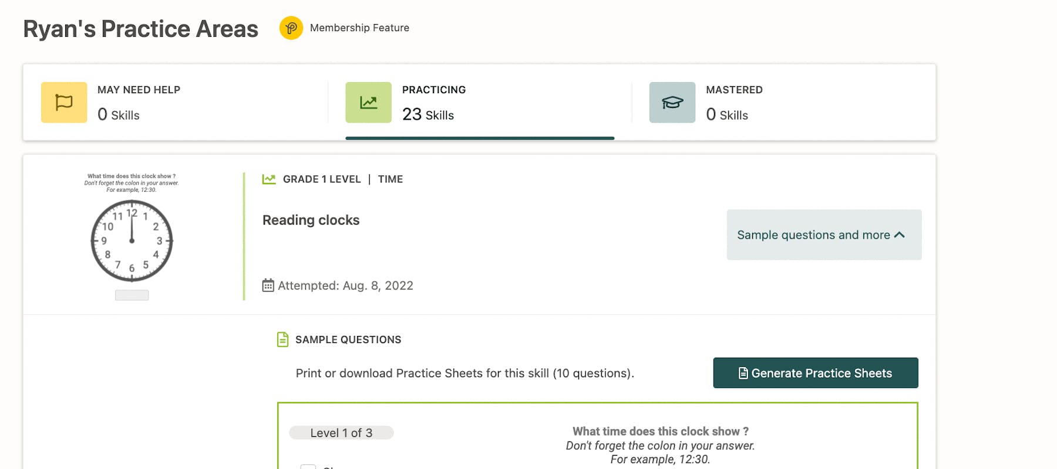Click the Level 1 of 3 pill
The width and height of the screenshot is (1057, 469).
point(341,433)
